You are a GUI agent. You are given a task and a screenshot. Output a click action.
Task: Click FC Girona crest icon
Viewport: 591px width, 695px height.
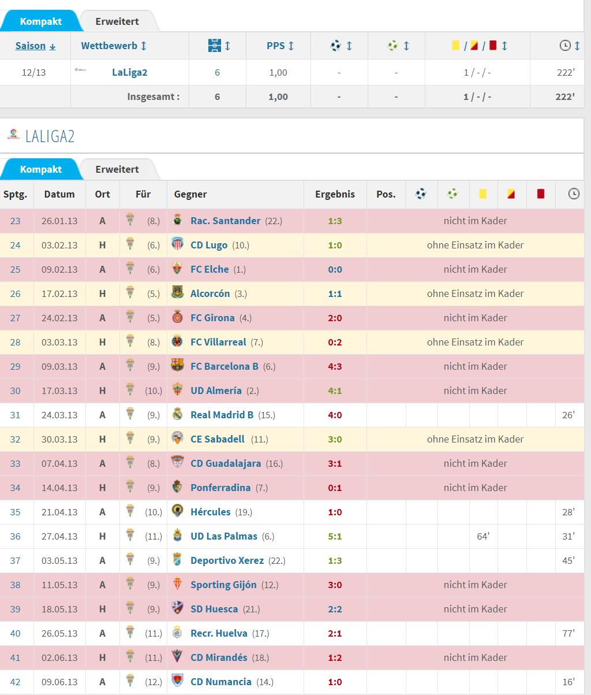point(178,317)
